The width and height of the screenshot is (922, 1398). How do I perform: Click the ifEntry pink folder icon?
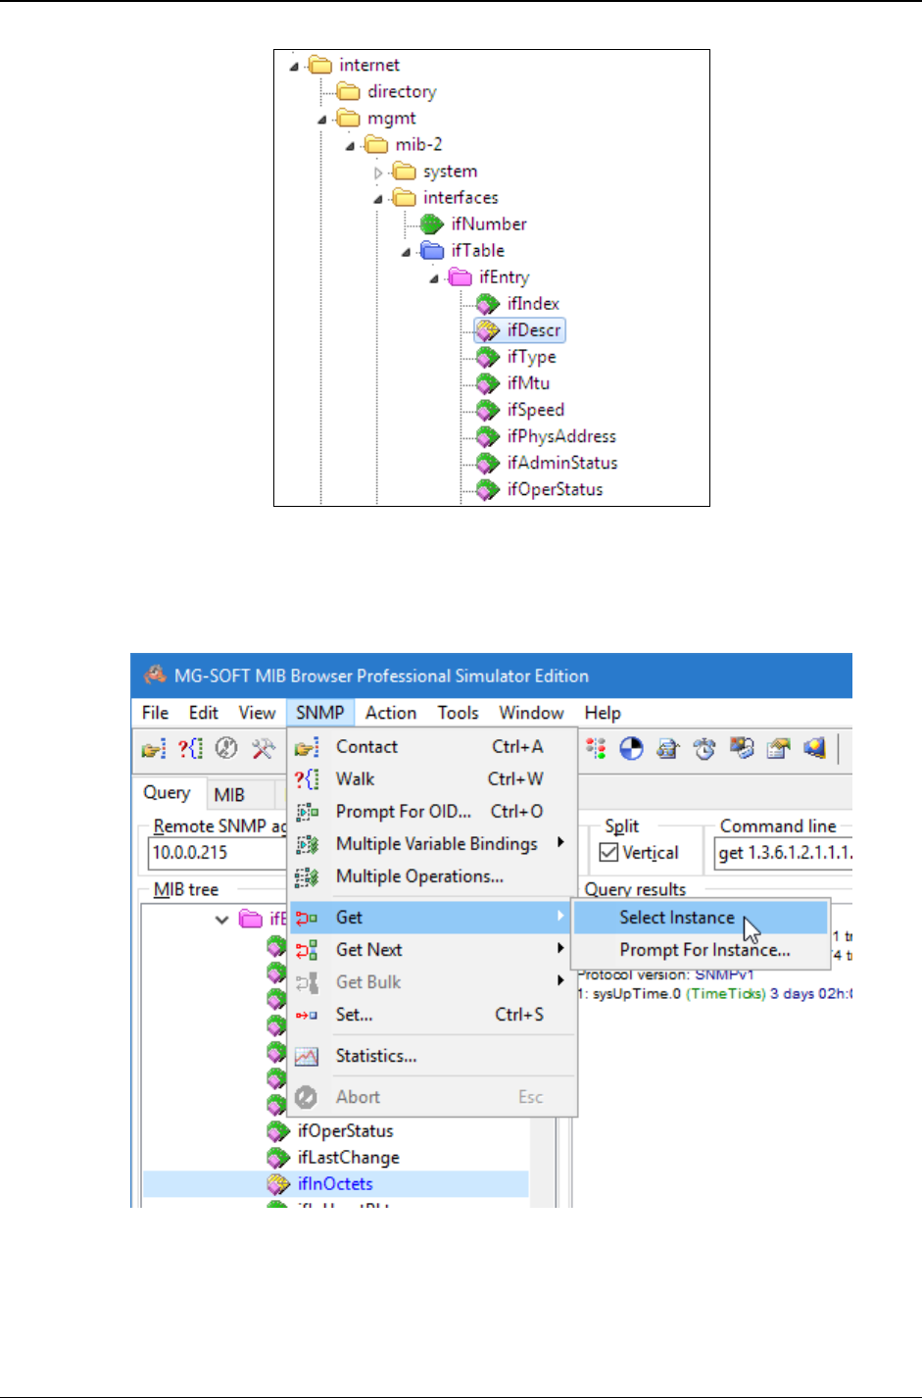[460, 277]
